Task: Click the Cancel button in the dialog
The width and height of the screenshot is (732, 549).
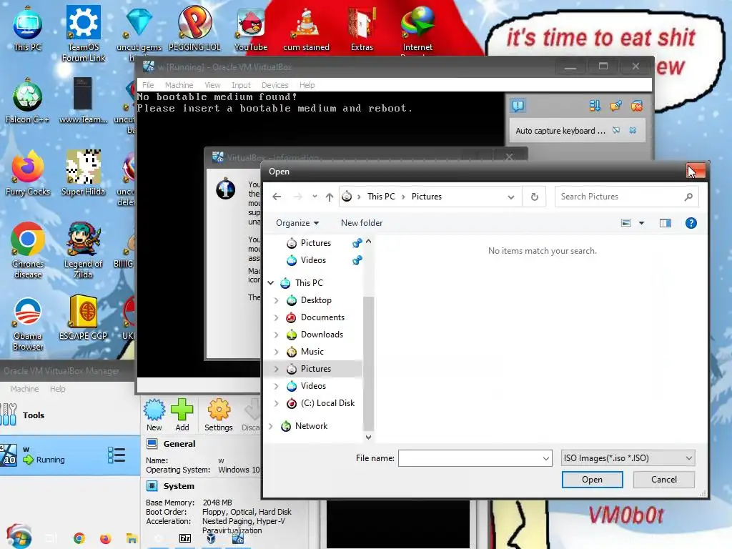Action: tap(664, 480)
